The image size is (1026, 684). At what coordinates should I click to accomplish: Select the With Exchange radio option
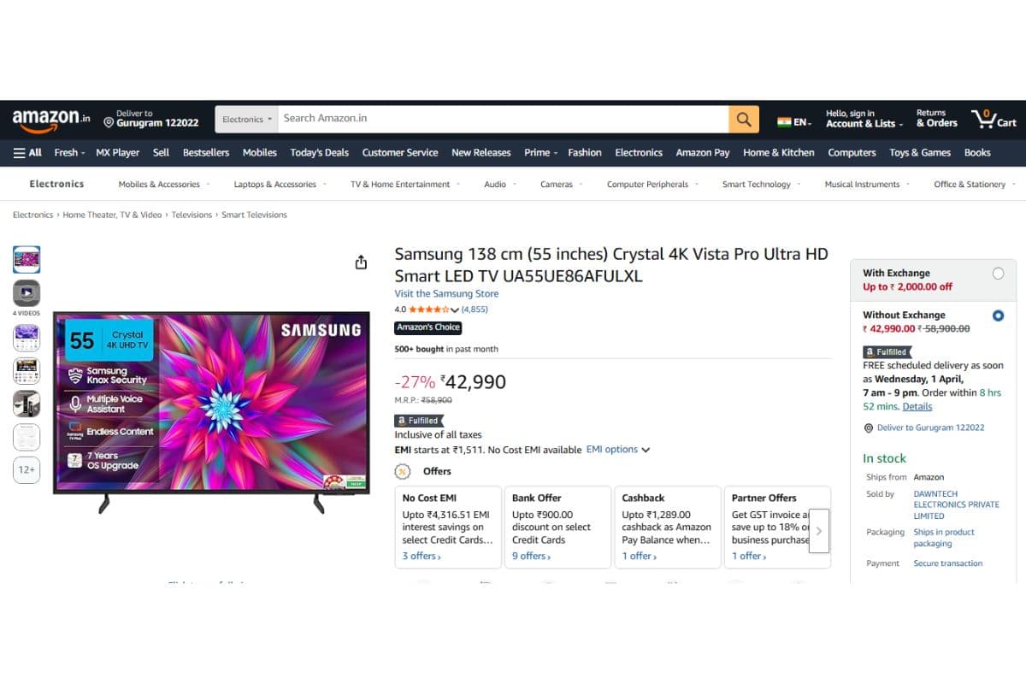pyautogui.click(x=998, y=274)
